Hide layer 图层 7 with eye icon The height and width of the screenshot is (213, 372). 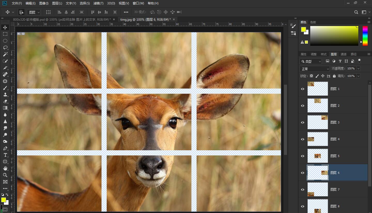click(303, 190)
